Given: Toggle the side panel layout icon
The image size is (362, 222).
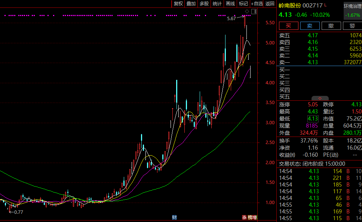Looking at the screenshot, I should point(254,12).
